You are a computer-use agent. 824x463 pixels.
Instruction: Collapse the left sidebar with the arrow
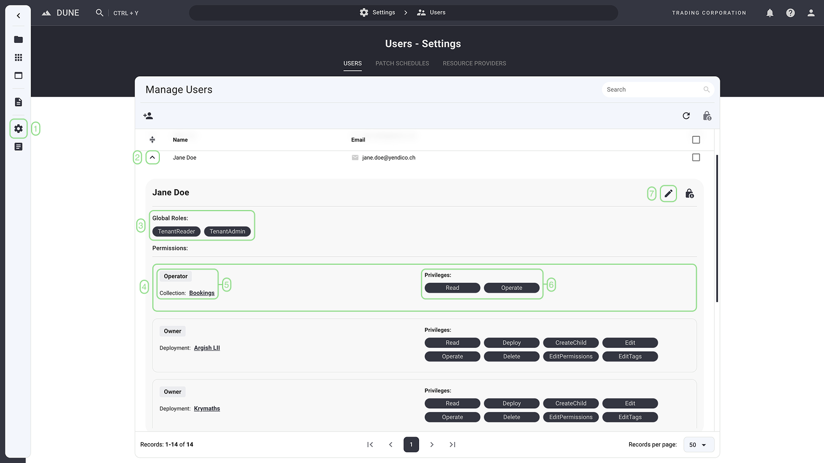pyautogui.click(x=18, y=16)
